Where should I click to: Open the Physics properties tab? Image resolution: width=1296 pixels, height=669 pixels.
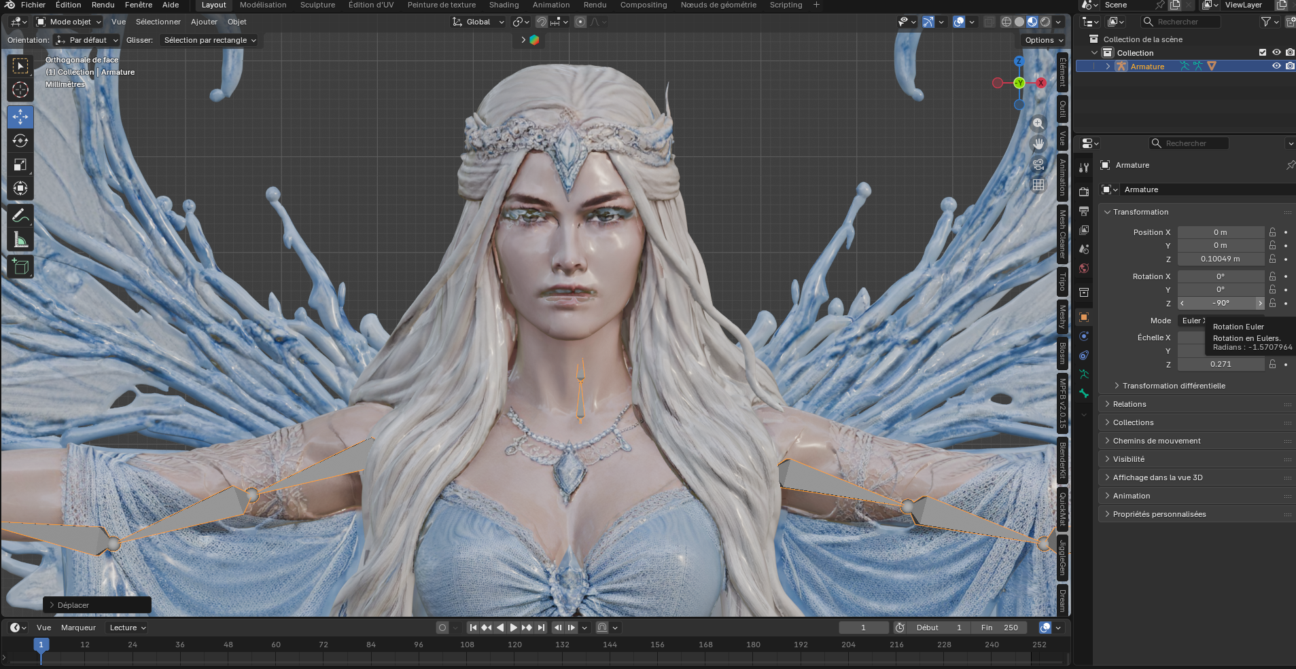pyautogui.click(x=1084, y=336)
